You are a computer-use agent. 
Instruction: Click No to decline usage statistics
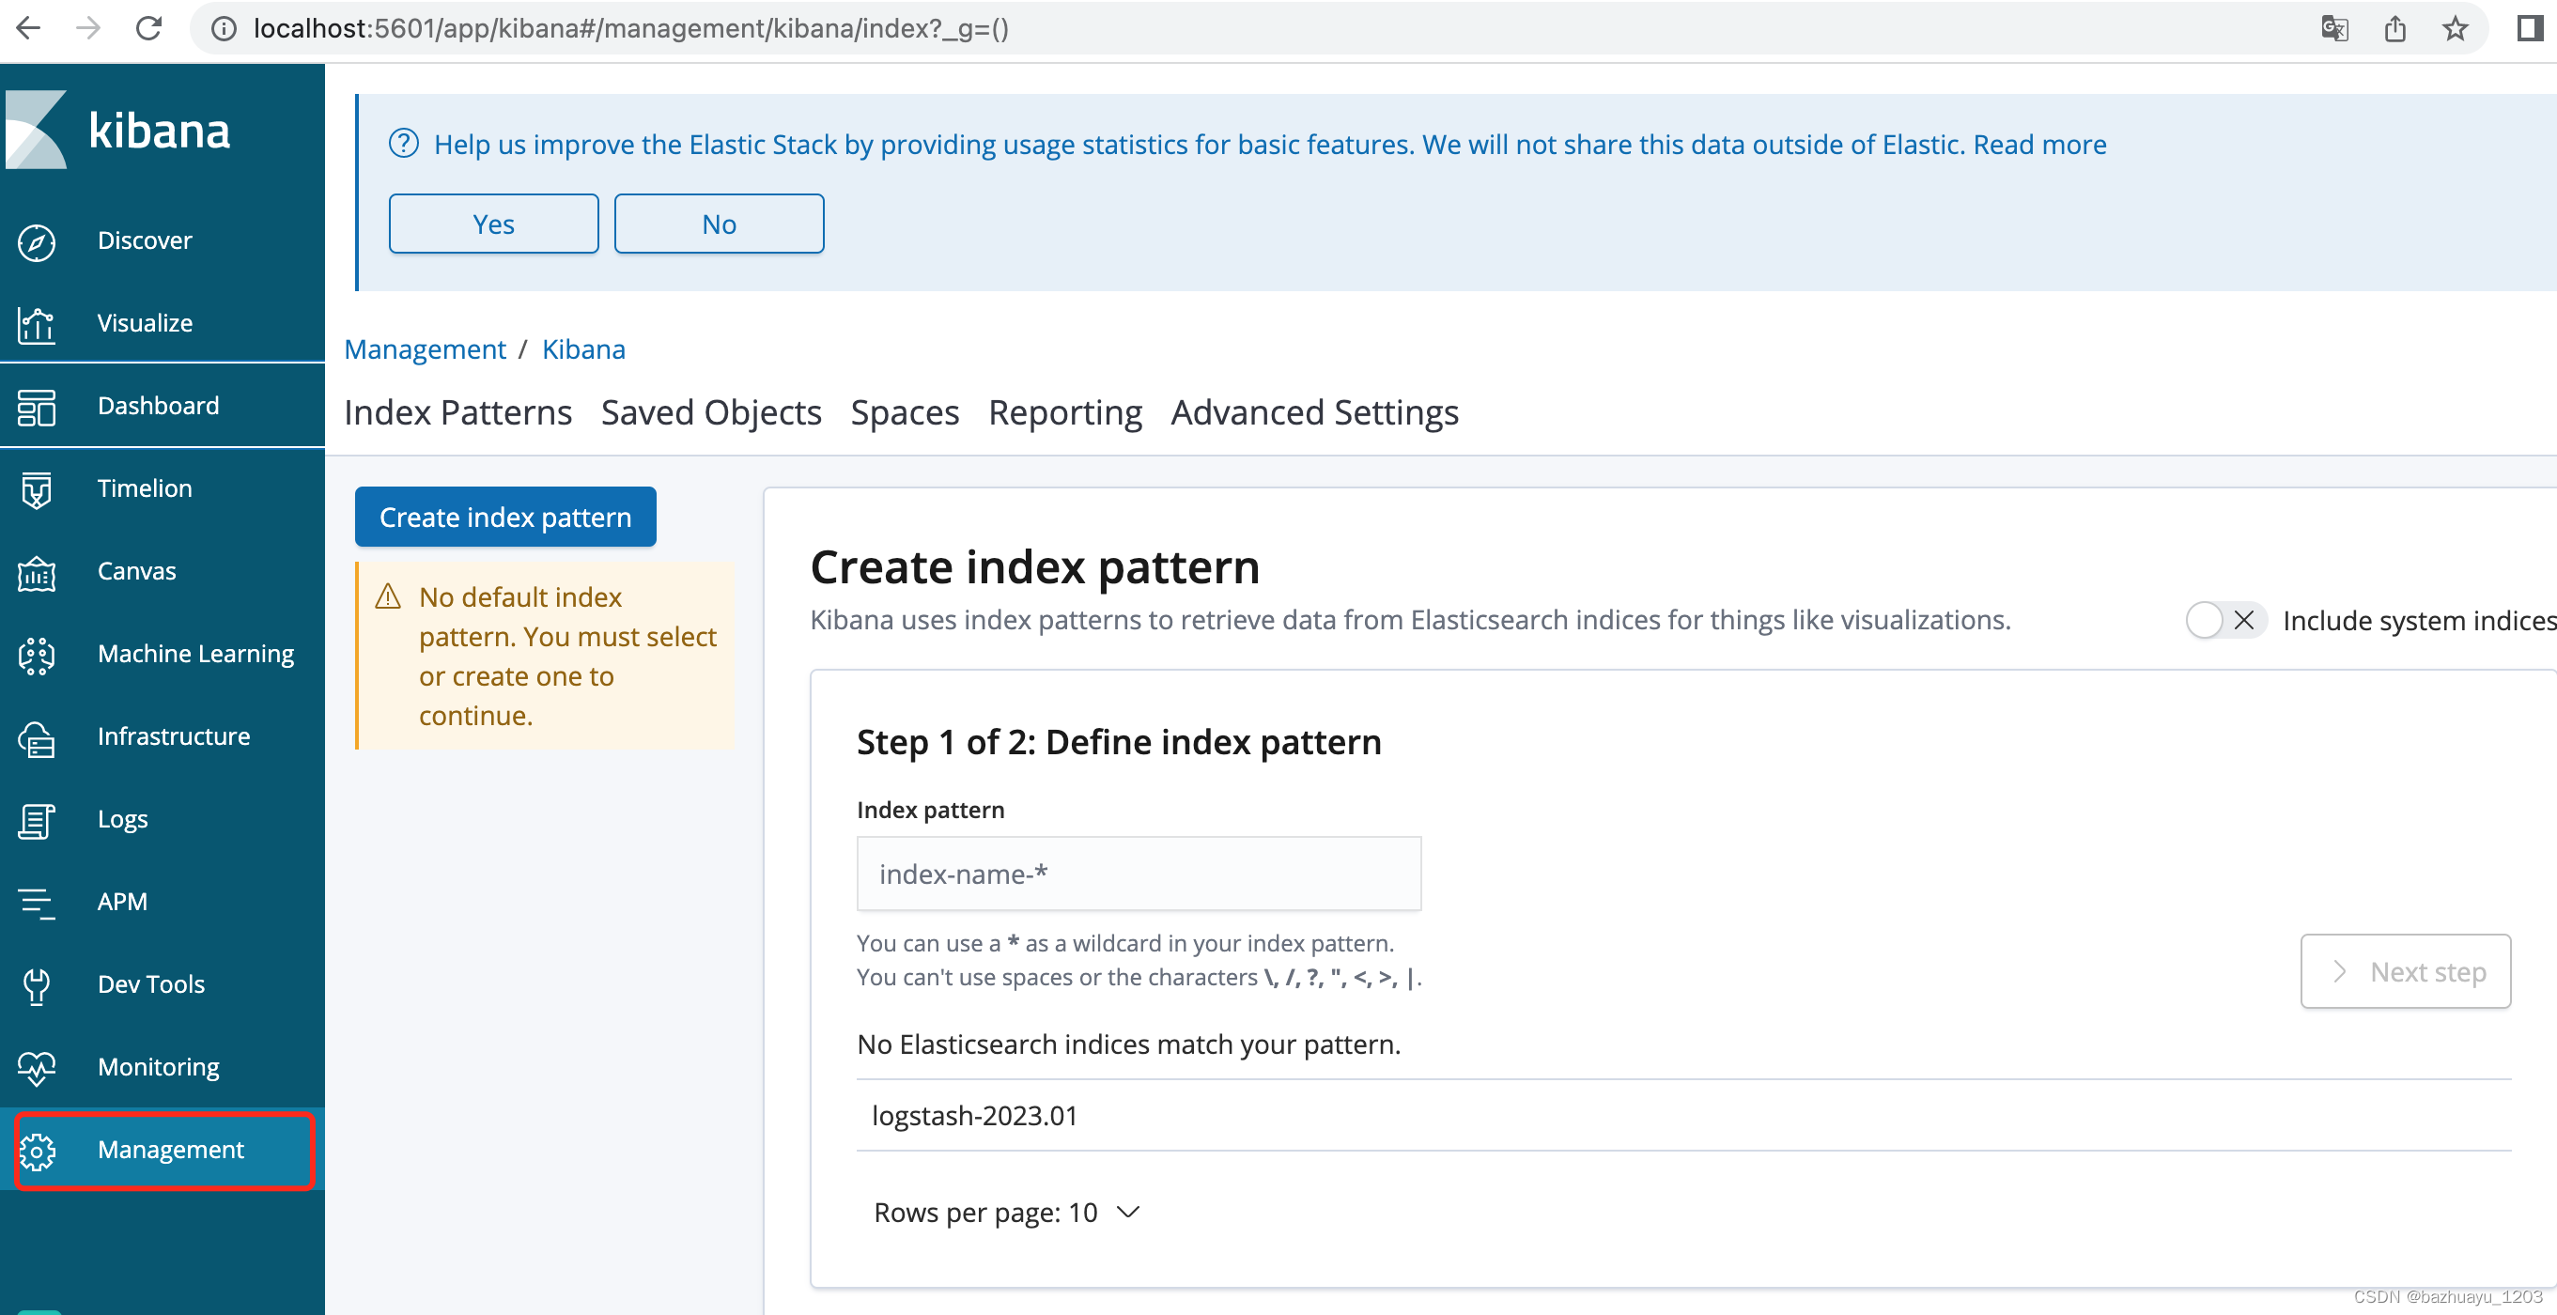point(719,224)
